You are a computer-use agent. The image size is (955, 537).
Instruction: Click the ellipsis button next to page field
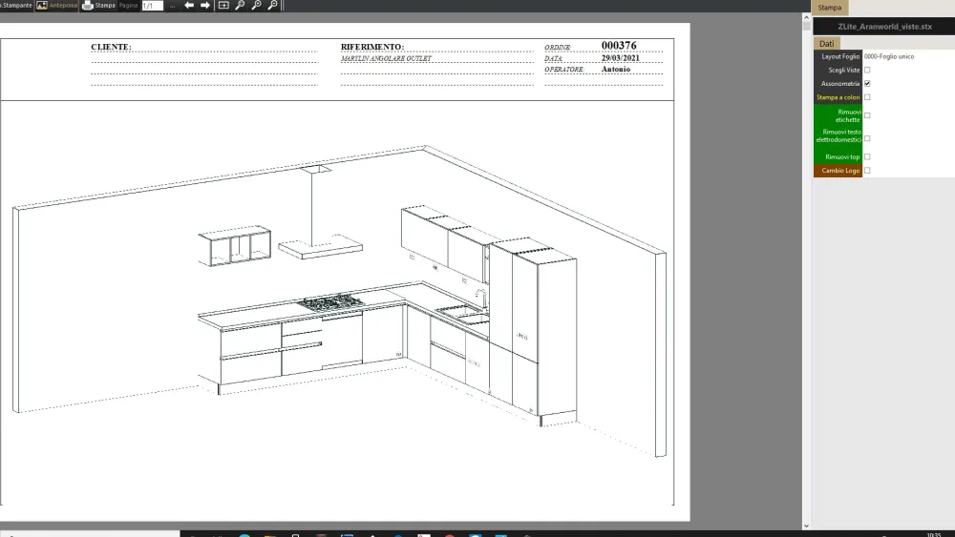coord(172,6)
